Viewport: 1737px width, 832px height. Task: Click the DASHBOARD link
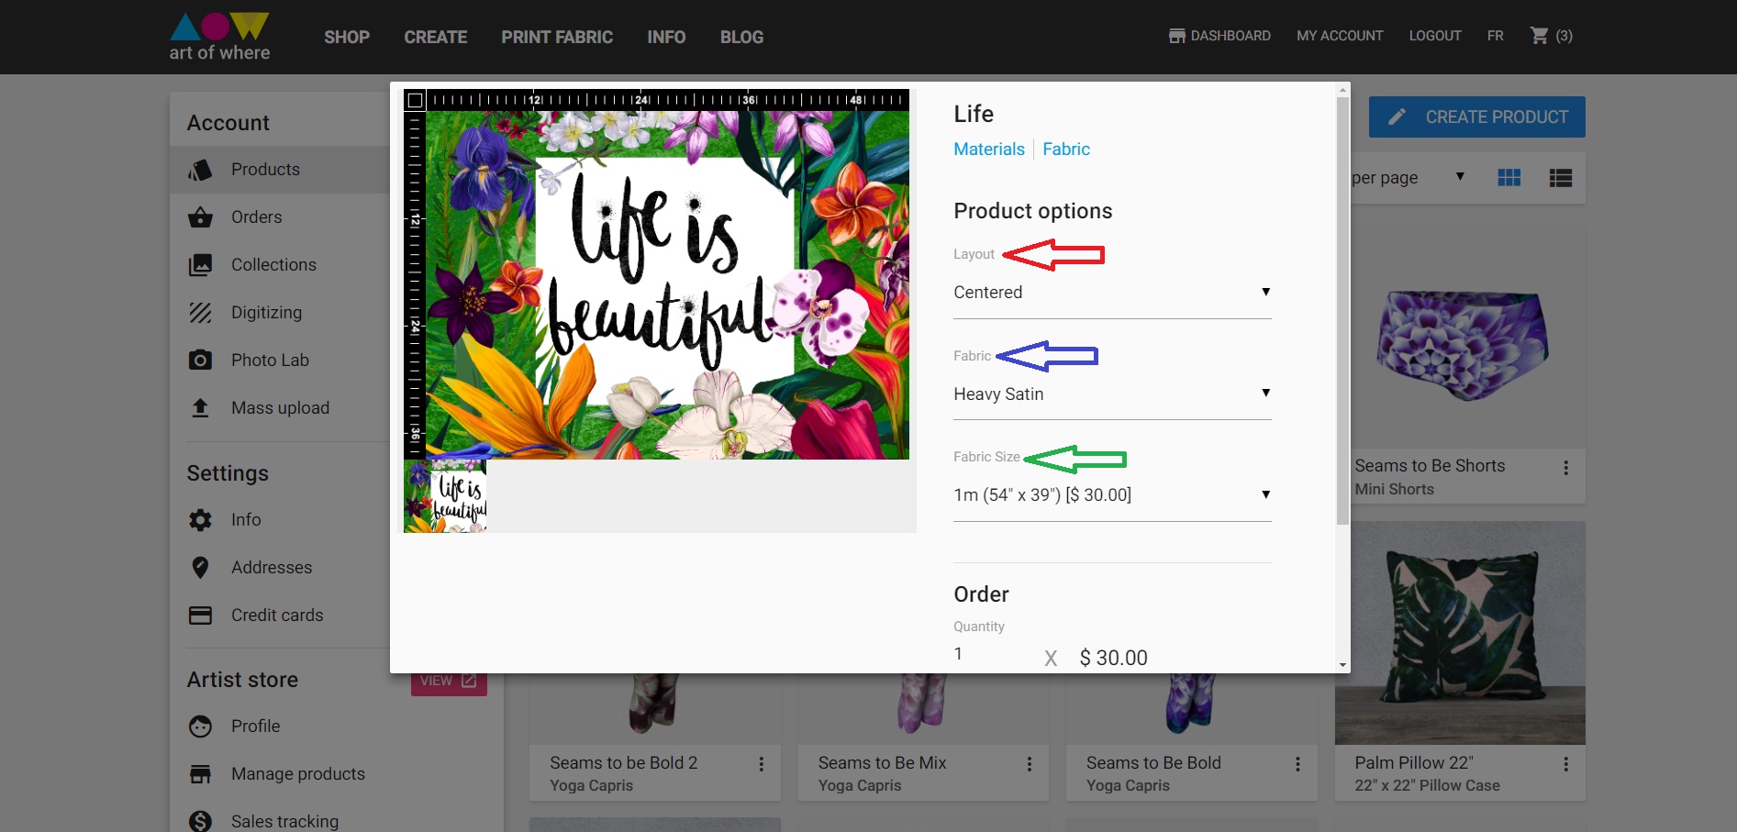[x=1230, y=36]
